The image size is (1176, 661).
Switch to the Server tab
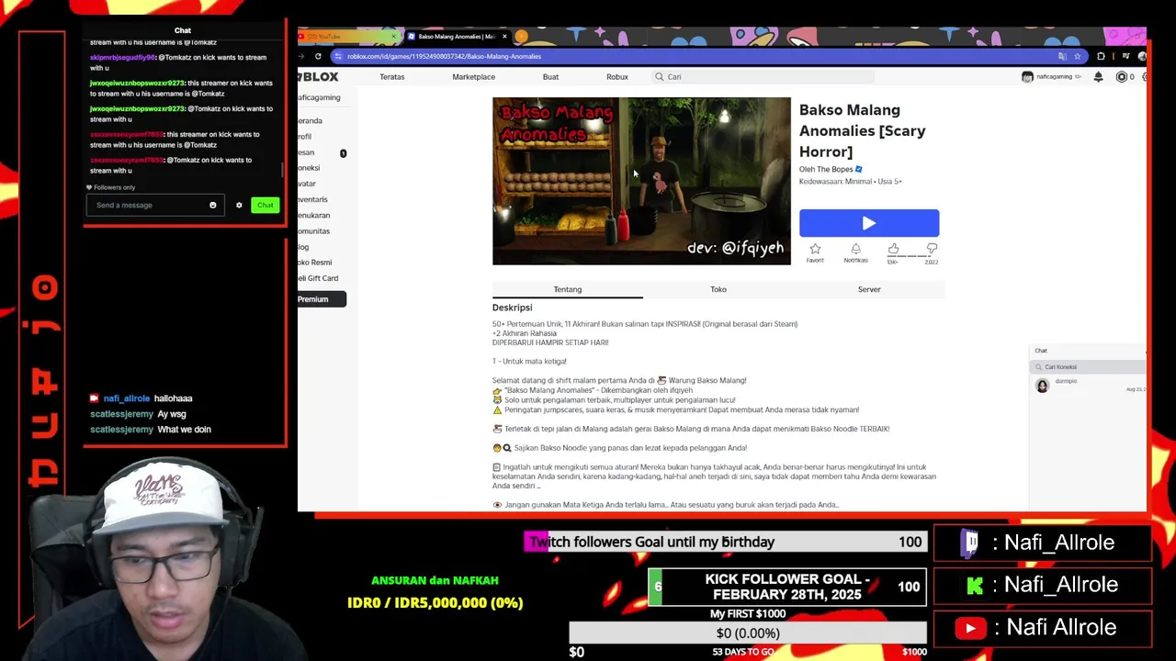(x=869, y=289)
